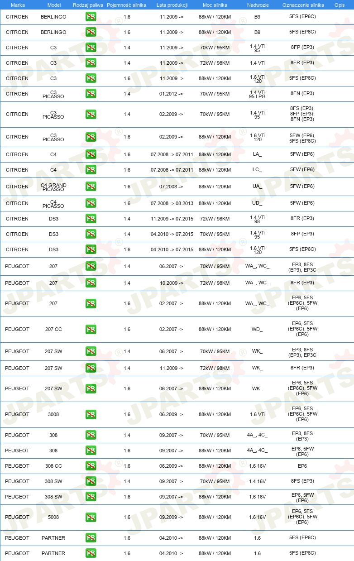Click the '07.2008 -> 08.2013' date cell
Image resolution: width=354 pixels, height=561 pixels.
[x=172, y=203]
